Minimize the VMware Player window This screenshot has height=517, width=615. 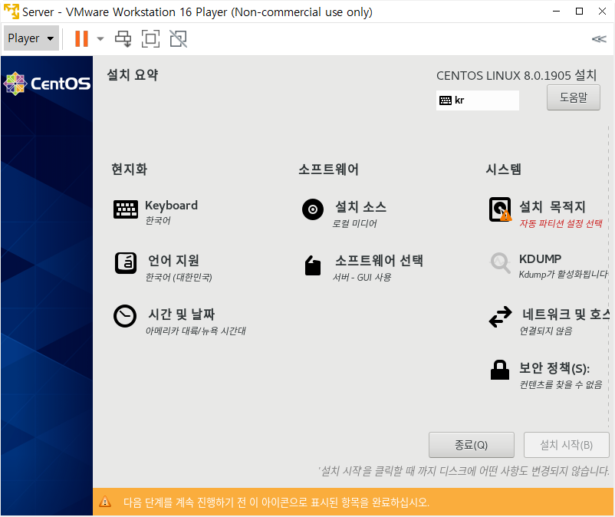[556, 12]
